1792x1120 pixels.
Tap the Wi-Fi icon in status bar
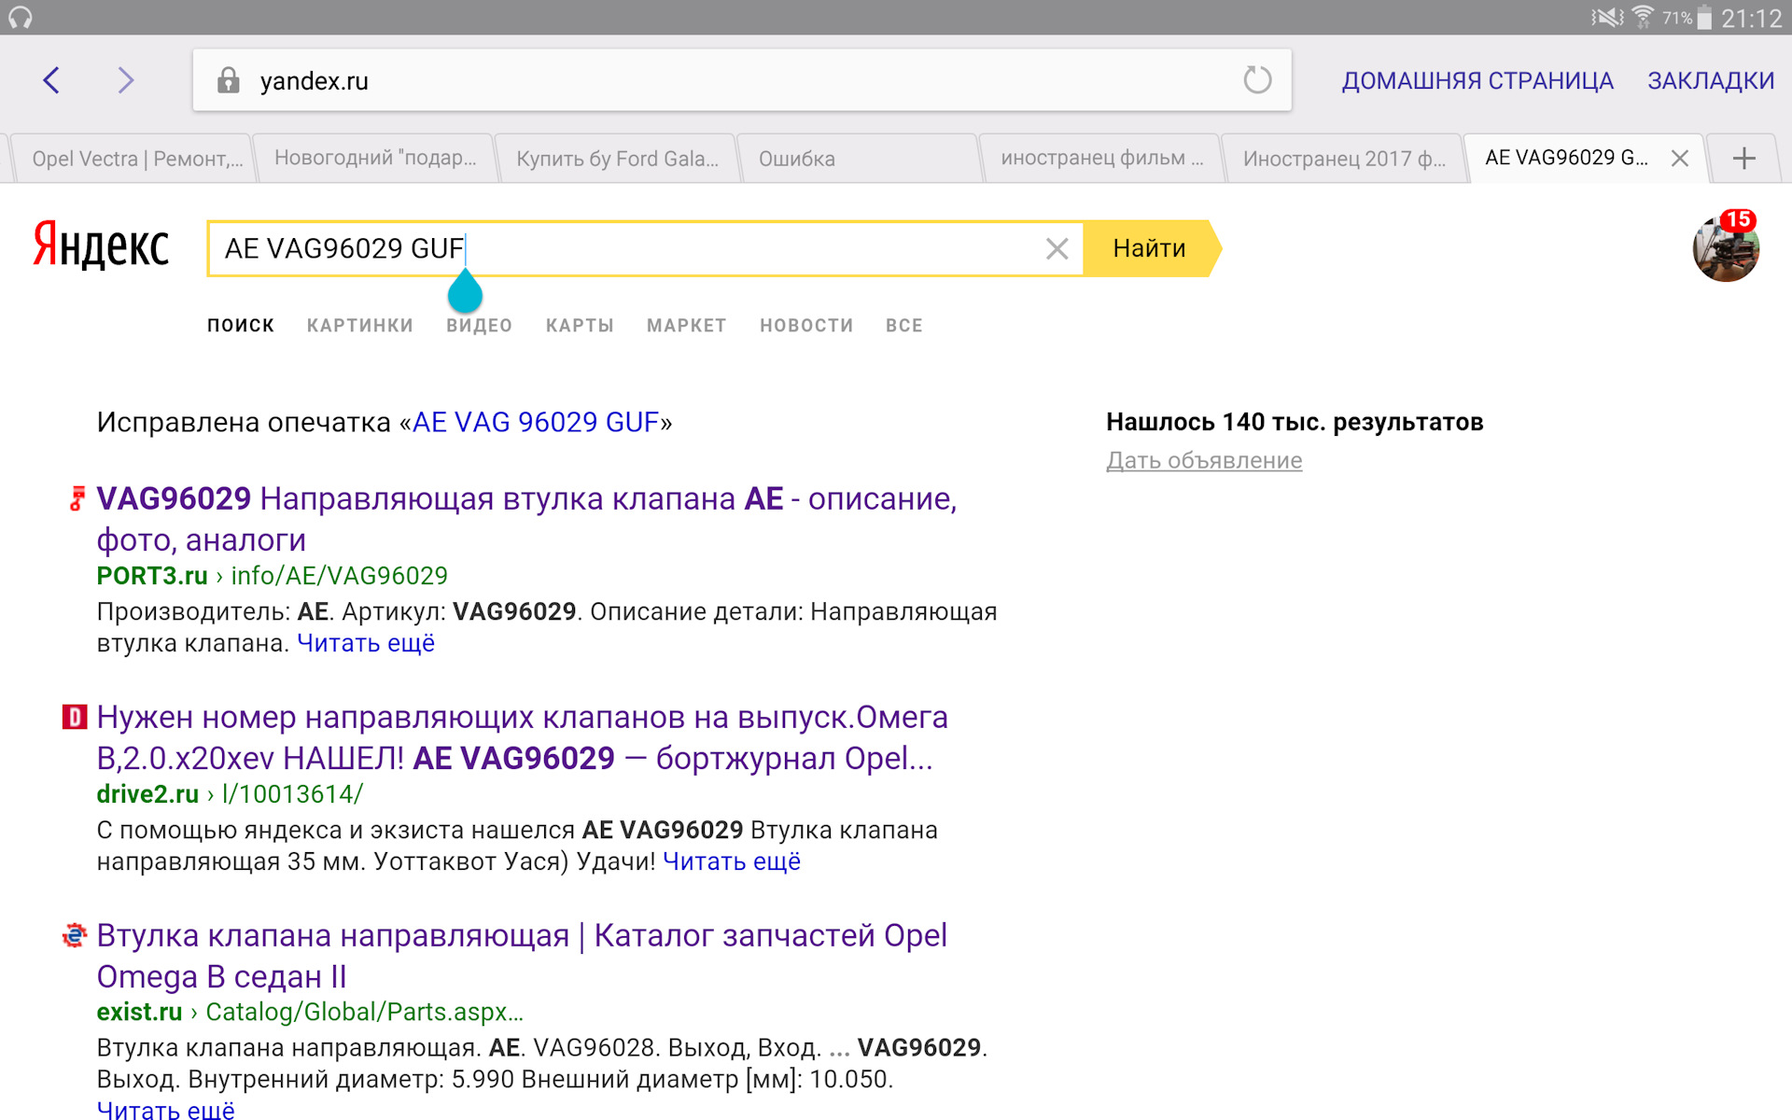coord(1642,18)
